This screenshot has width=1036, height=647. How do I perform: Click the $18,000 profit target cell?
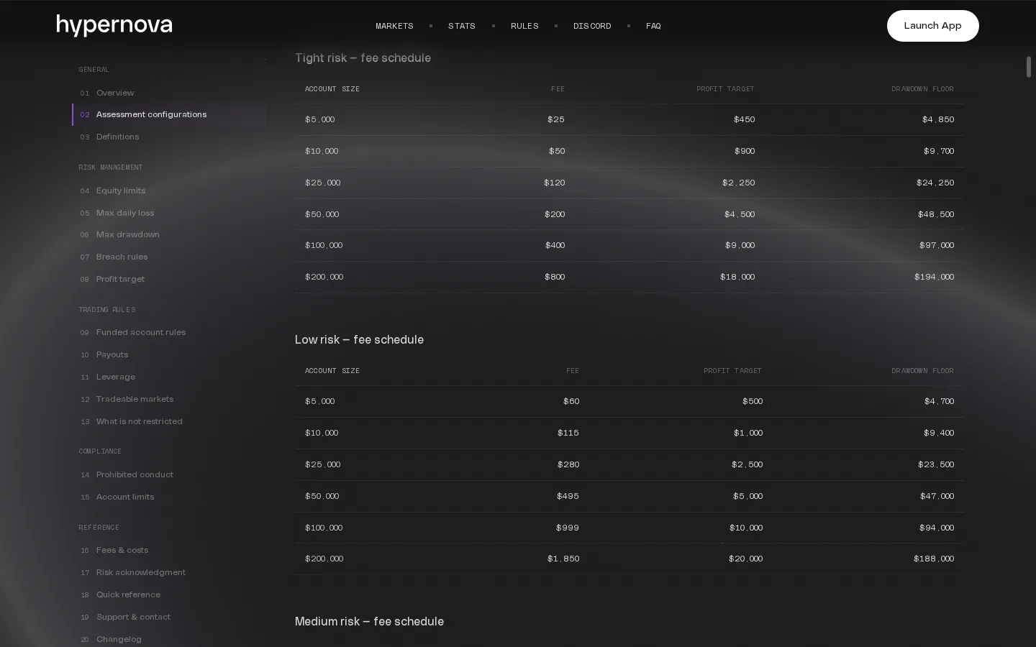point(737,277)
